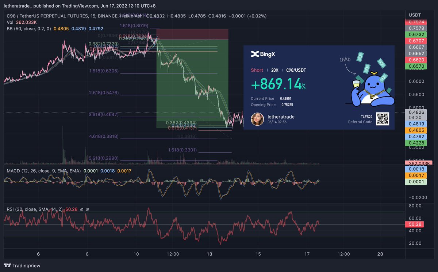Click the MACD (12, 26, close, 9) legend
This screenshot has width=438, height=272.
pyautogui.click(x=43, y=170)
